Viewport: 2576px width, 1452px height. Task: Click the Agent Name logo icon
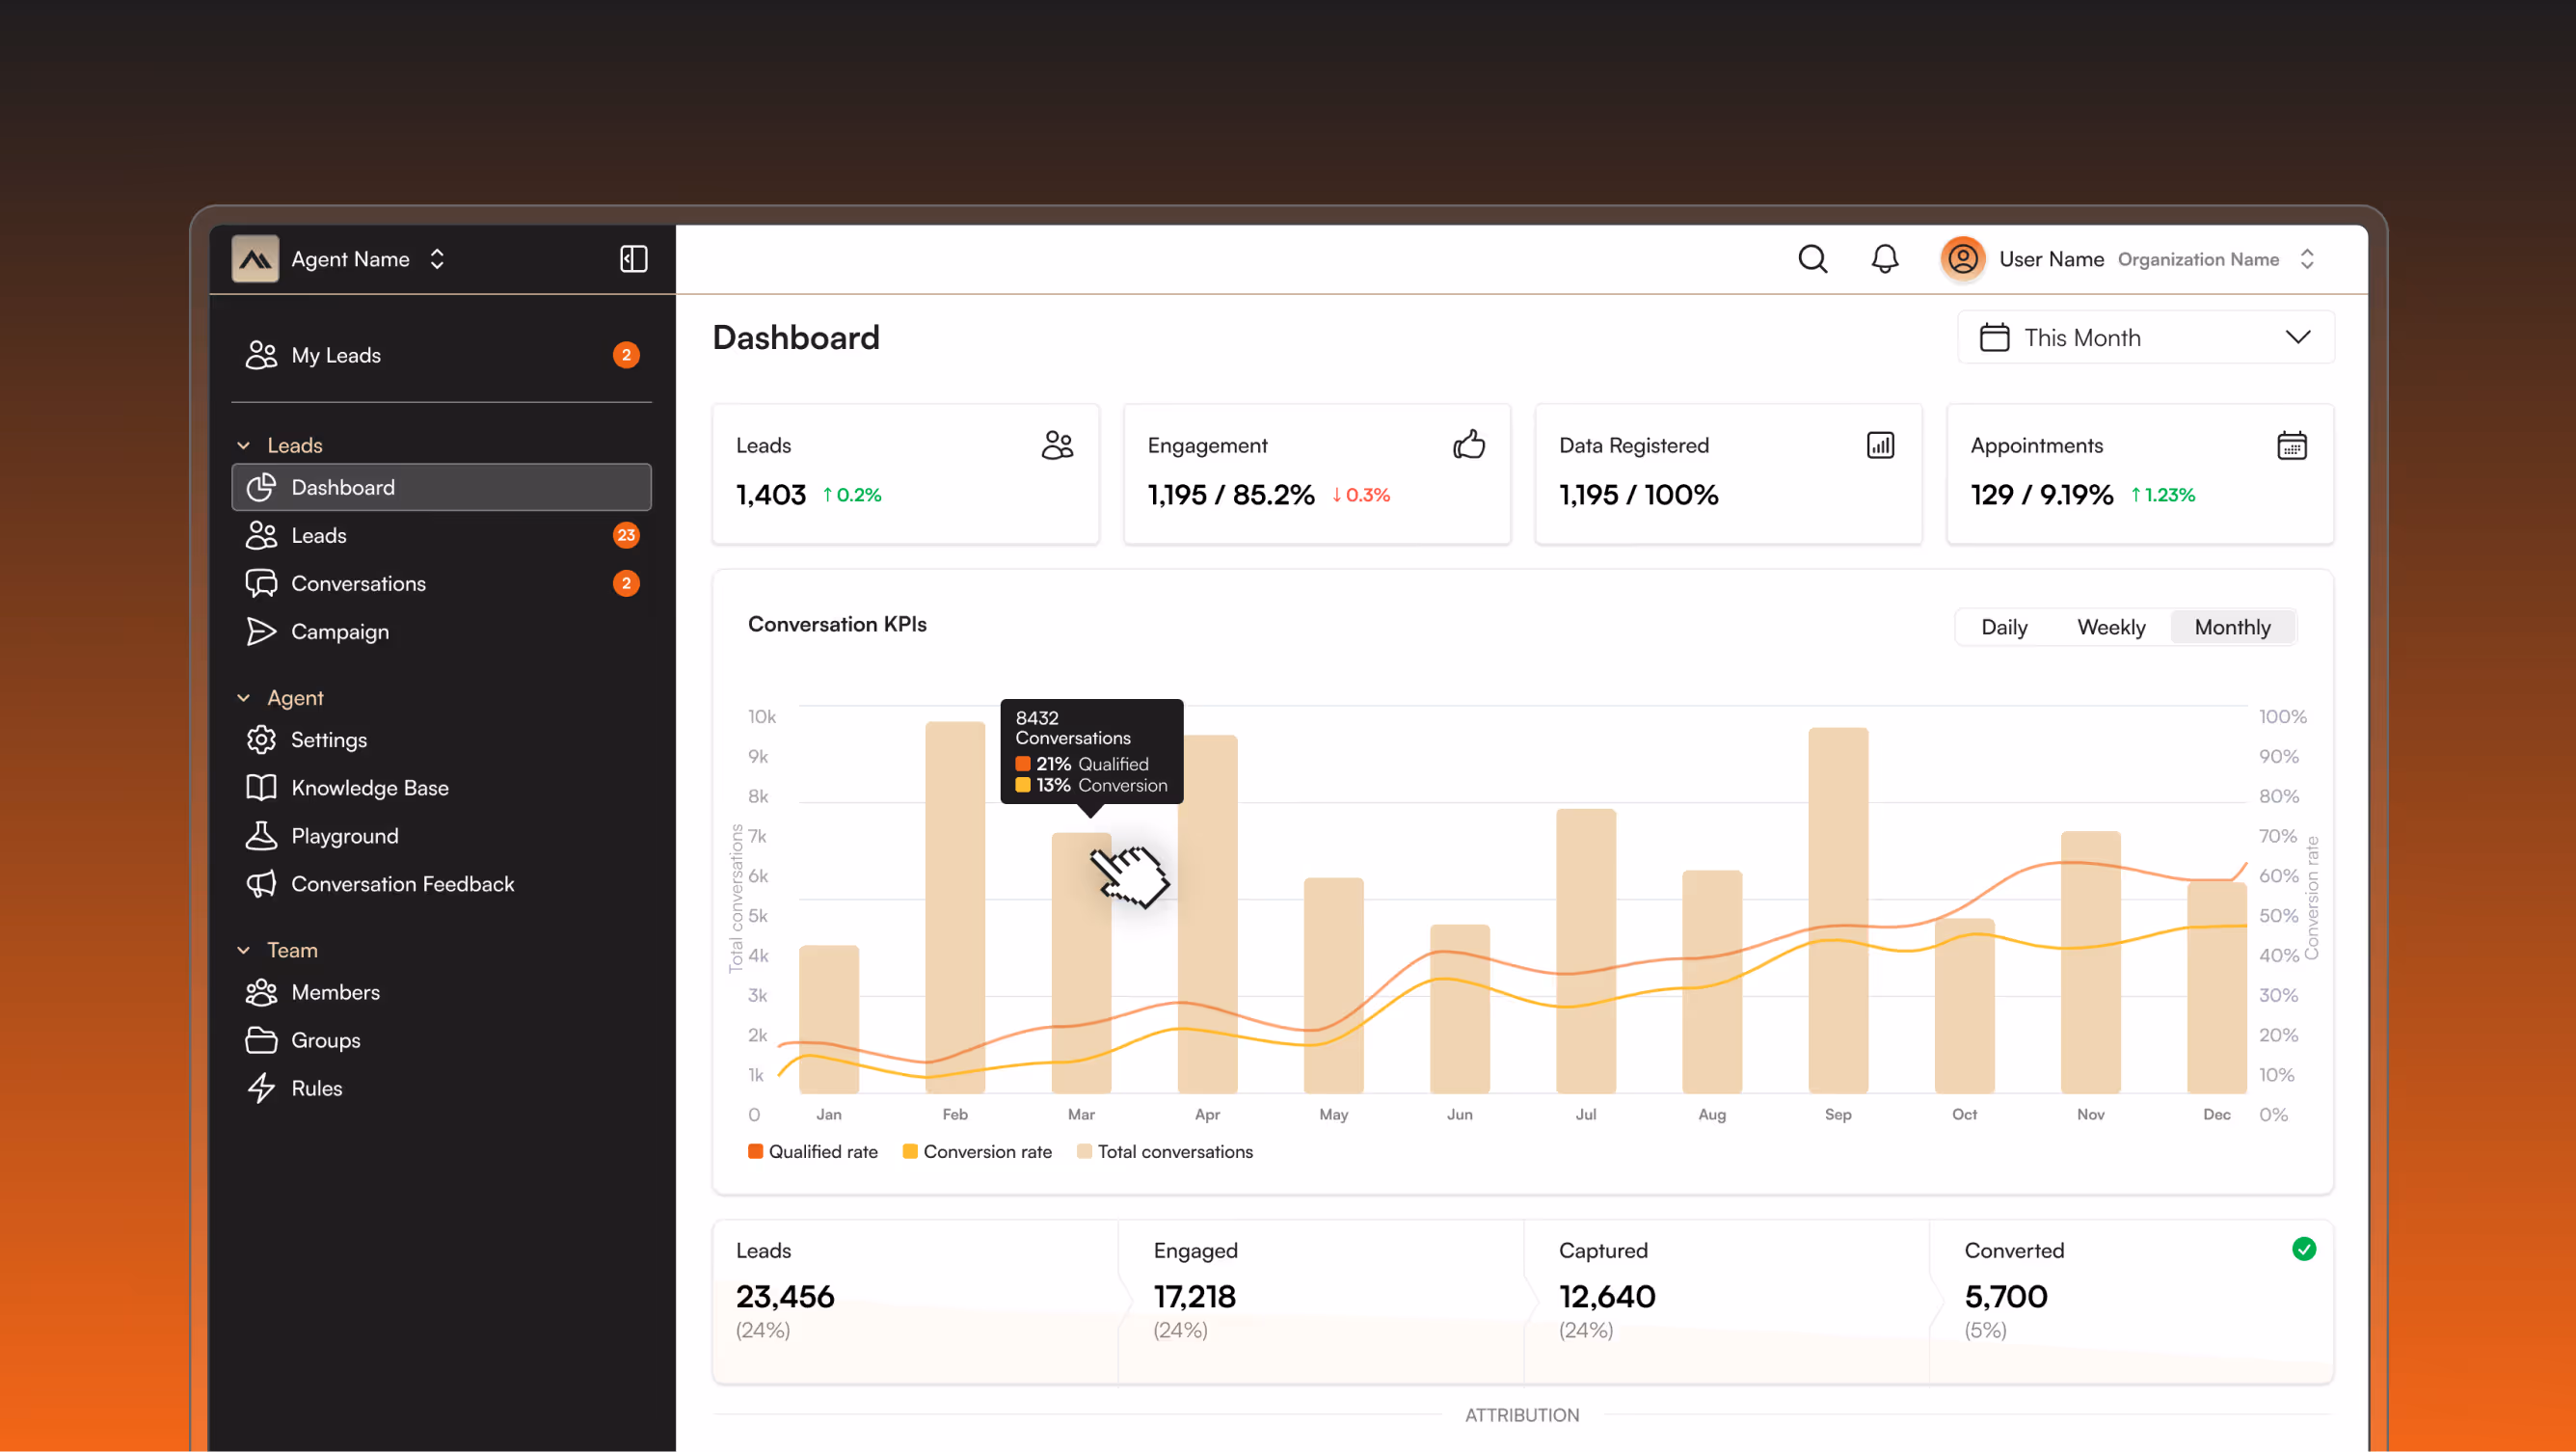click(x=256, y=259)
